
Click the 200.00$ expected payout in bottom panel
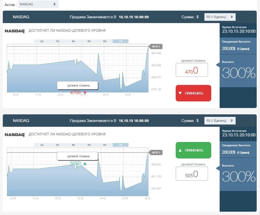click(229, 152)
